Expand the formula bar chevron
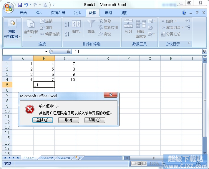Image resolution: width=209 pixels, height=169 pixels. [204, 51]
